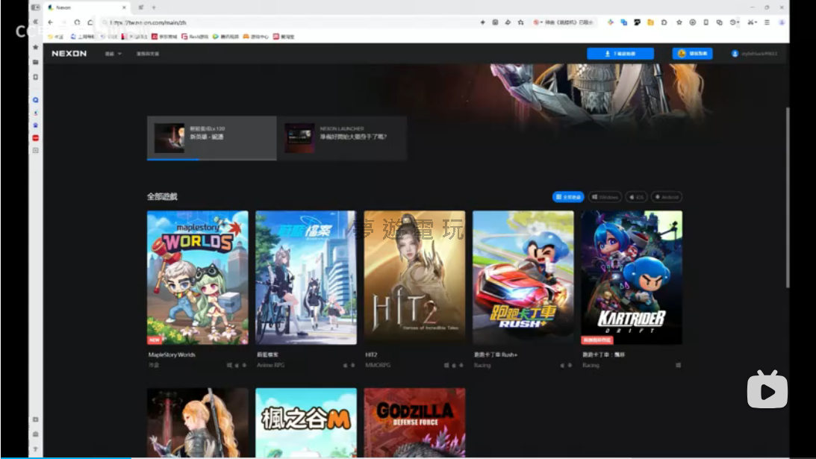Open the MapleStory M game card
Screen dimensions: 816x459
[x=306, y=422]
